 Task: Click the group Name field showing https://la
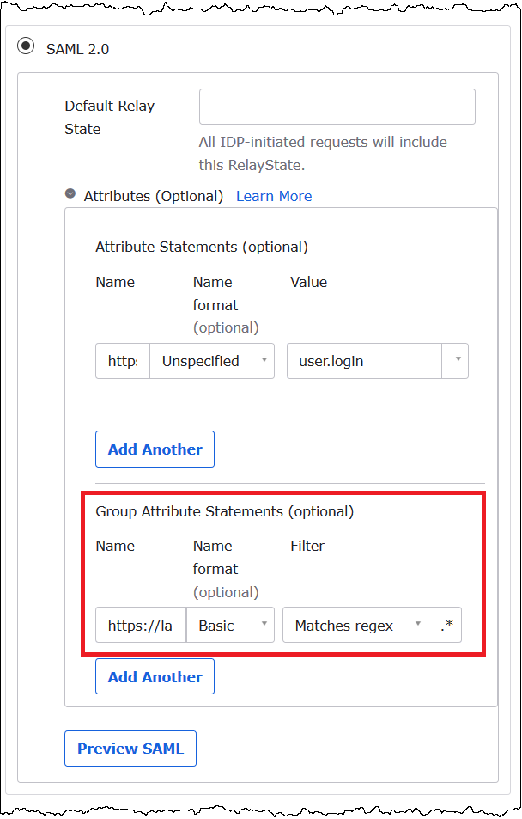pyautogui.click(x=140, y=625)
